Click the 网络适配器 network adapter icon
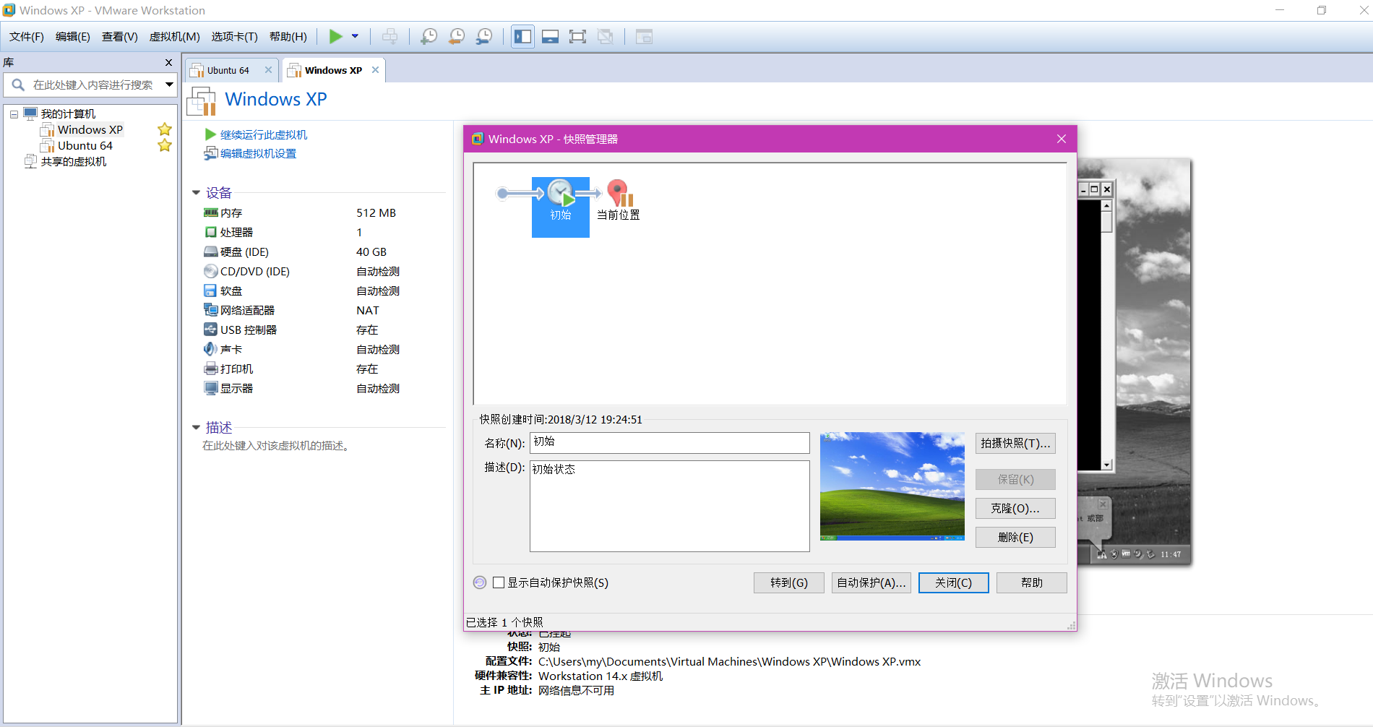 (210, 311)
